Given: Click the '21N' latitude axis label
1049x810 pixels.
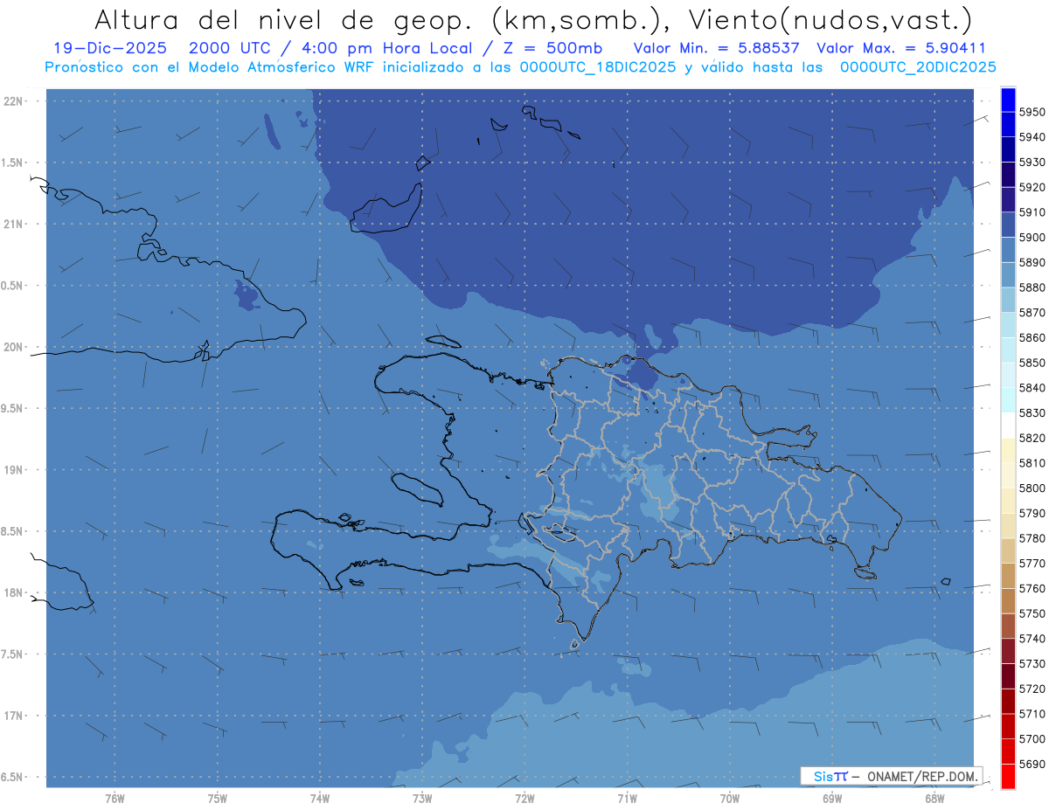Looking at the screenshot, I should click(15, 224).
